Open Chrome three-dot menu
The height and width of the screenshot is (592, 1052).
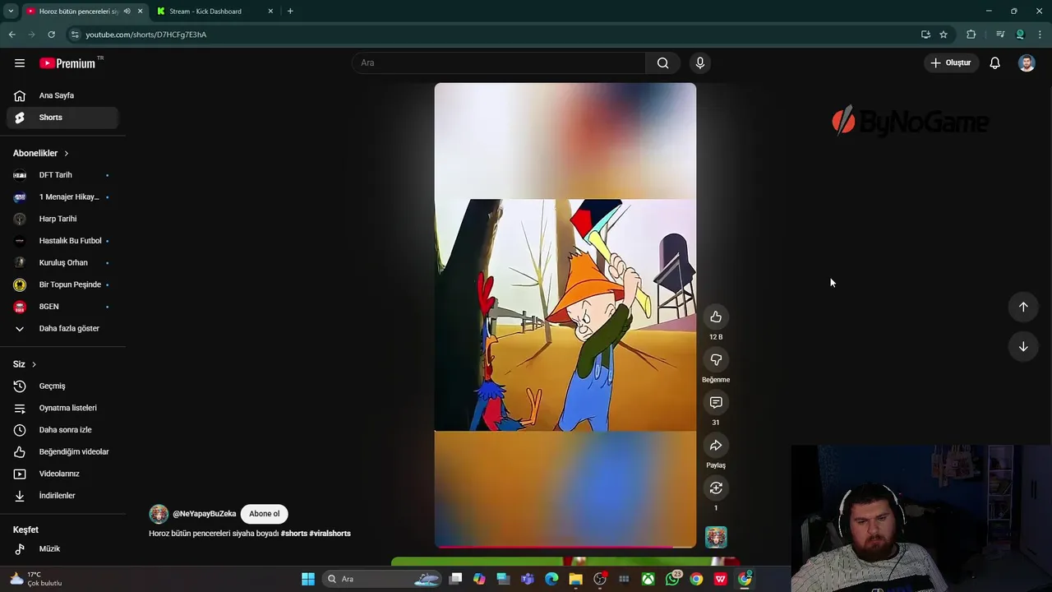tap(1040, 35)
